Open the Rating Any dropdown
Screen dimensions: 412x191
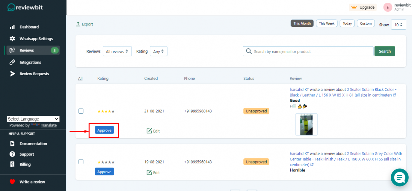159,52
